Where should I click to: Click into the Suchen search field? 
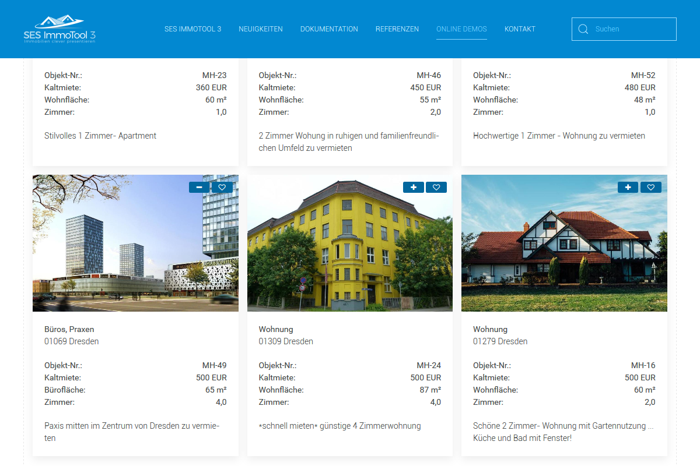(x=632, y=29)
